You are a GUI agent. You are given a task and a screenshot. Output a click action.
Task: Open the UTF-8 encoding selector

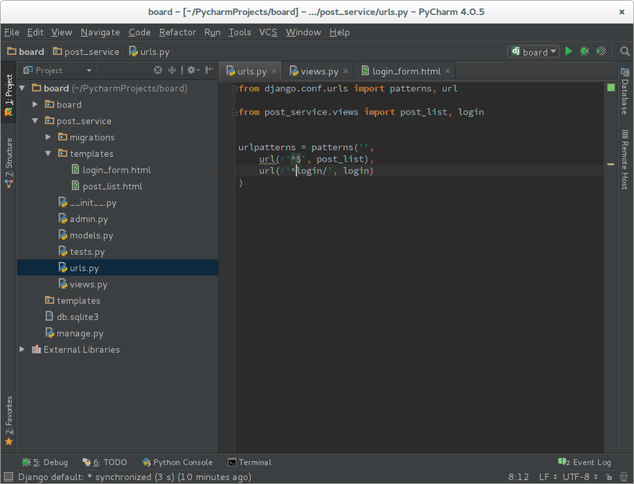[580, 477]
